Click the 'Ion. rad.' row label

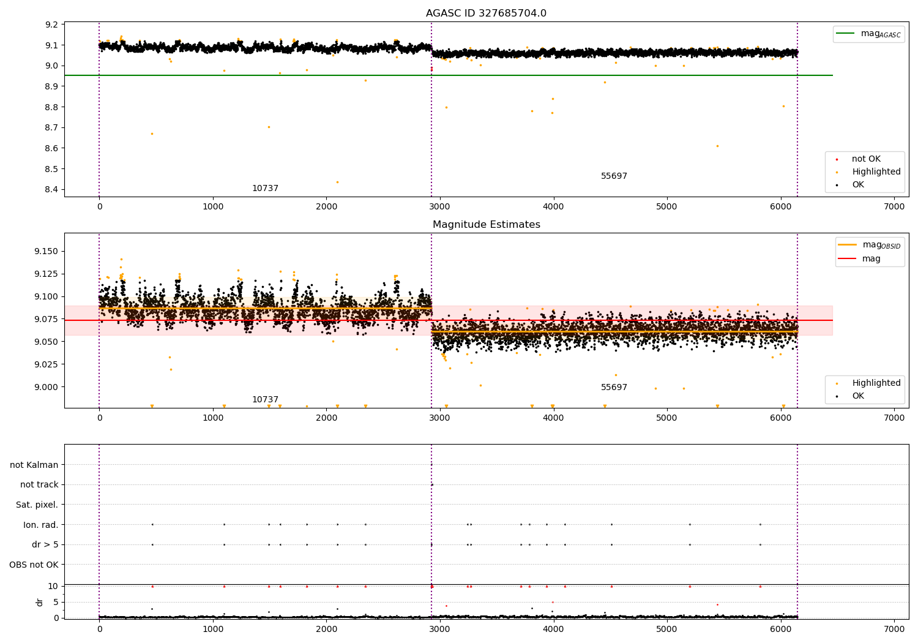(41, 525)
